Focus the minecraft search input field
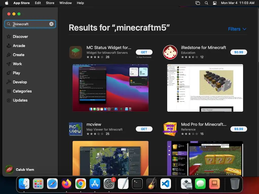Image resolution: width=259 pixels, height=194 pixels. tap(30, 24)
